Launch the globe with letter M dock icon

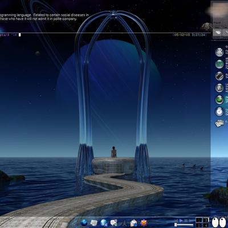point(104,222)
